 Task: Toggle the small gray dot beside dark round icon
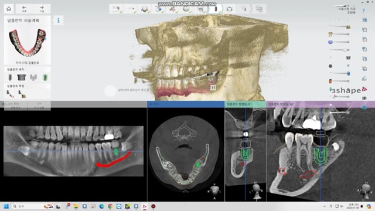(348, 65)
